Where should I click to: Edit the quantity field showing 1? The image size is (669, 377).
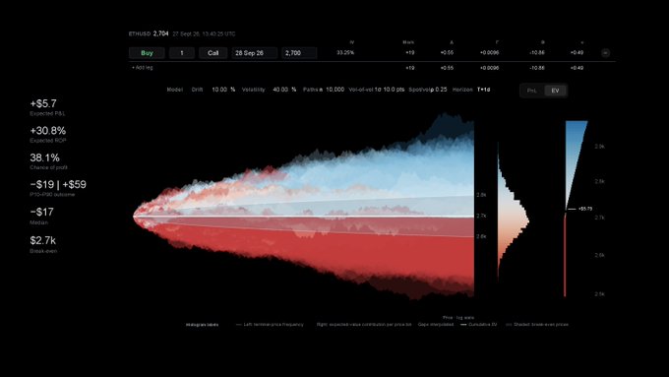tap(182, 53)
